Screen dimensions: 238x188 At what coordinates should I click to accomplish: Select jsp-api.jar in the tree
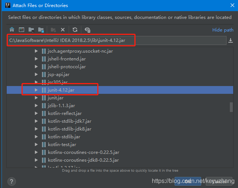click(x=58, y=75)
